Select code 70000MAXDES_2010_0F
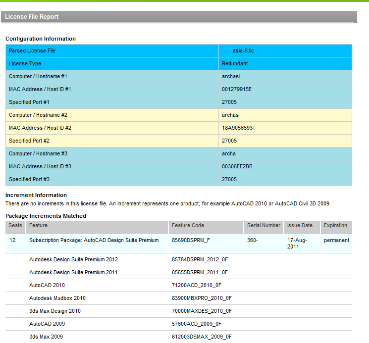369x343 pixels. point(202,311)
